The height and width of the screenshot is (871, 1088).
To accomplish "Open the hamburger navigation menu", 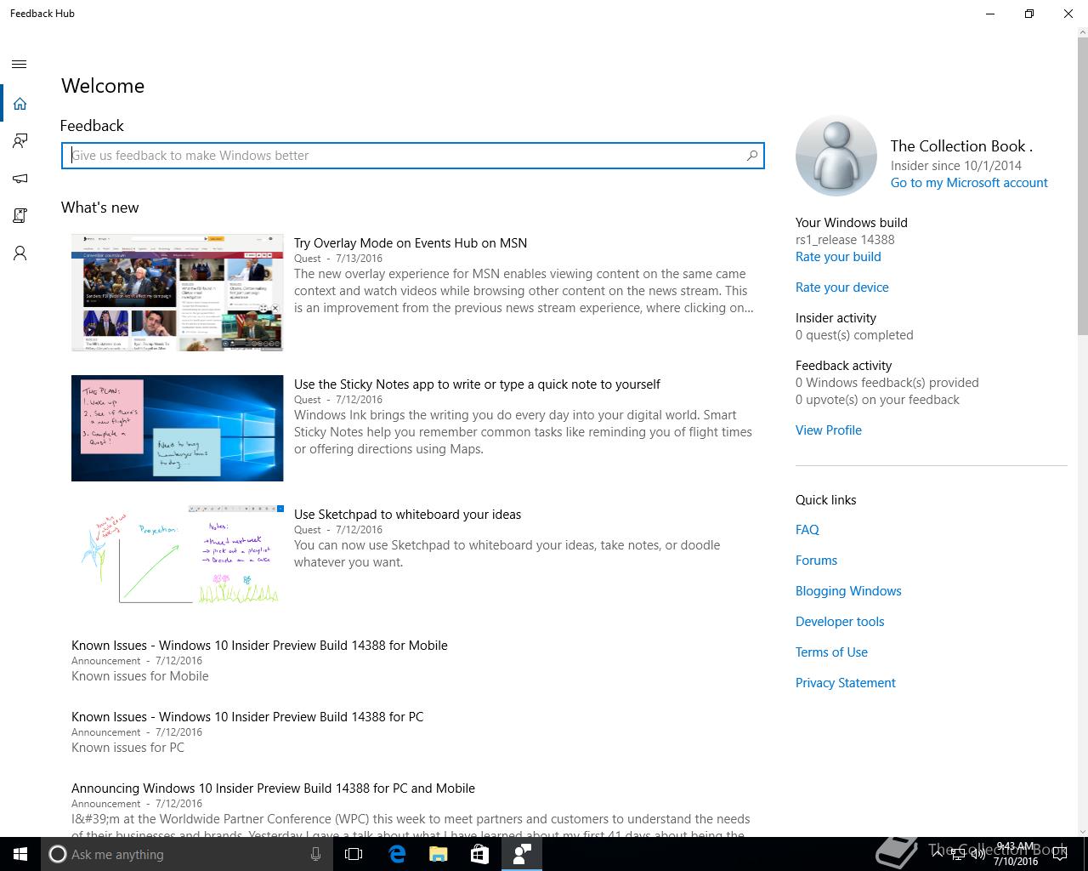I will [20, 64].
